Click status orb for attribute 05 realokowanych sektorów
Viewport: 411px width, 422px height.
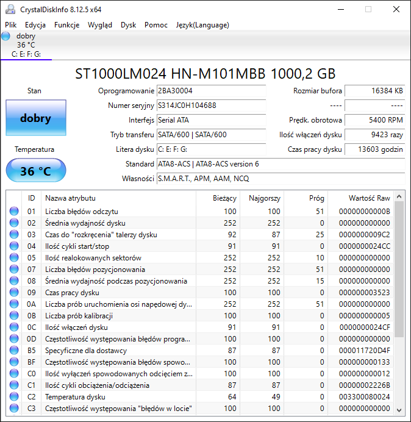pos(14,257)
